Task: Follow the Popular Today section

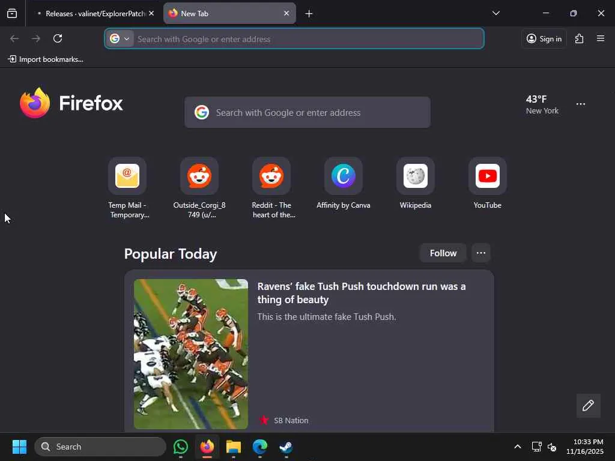Action: click(x=443, y=253)
